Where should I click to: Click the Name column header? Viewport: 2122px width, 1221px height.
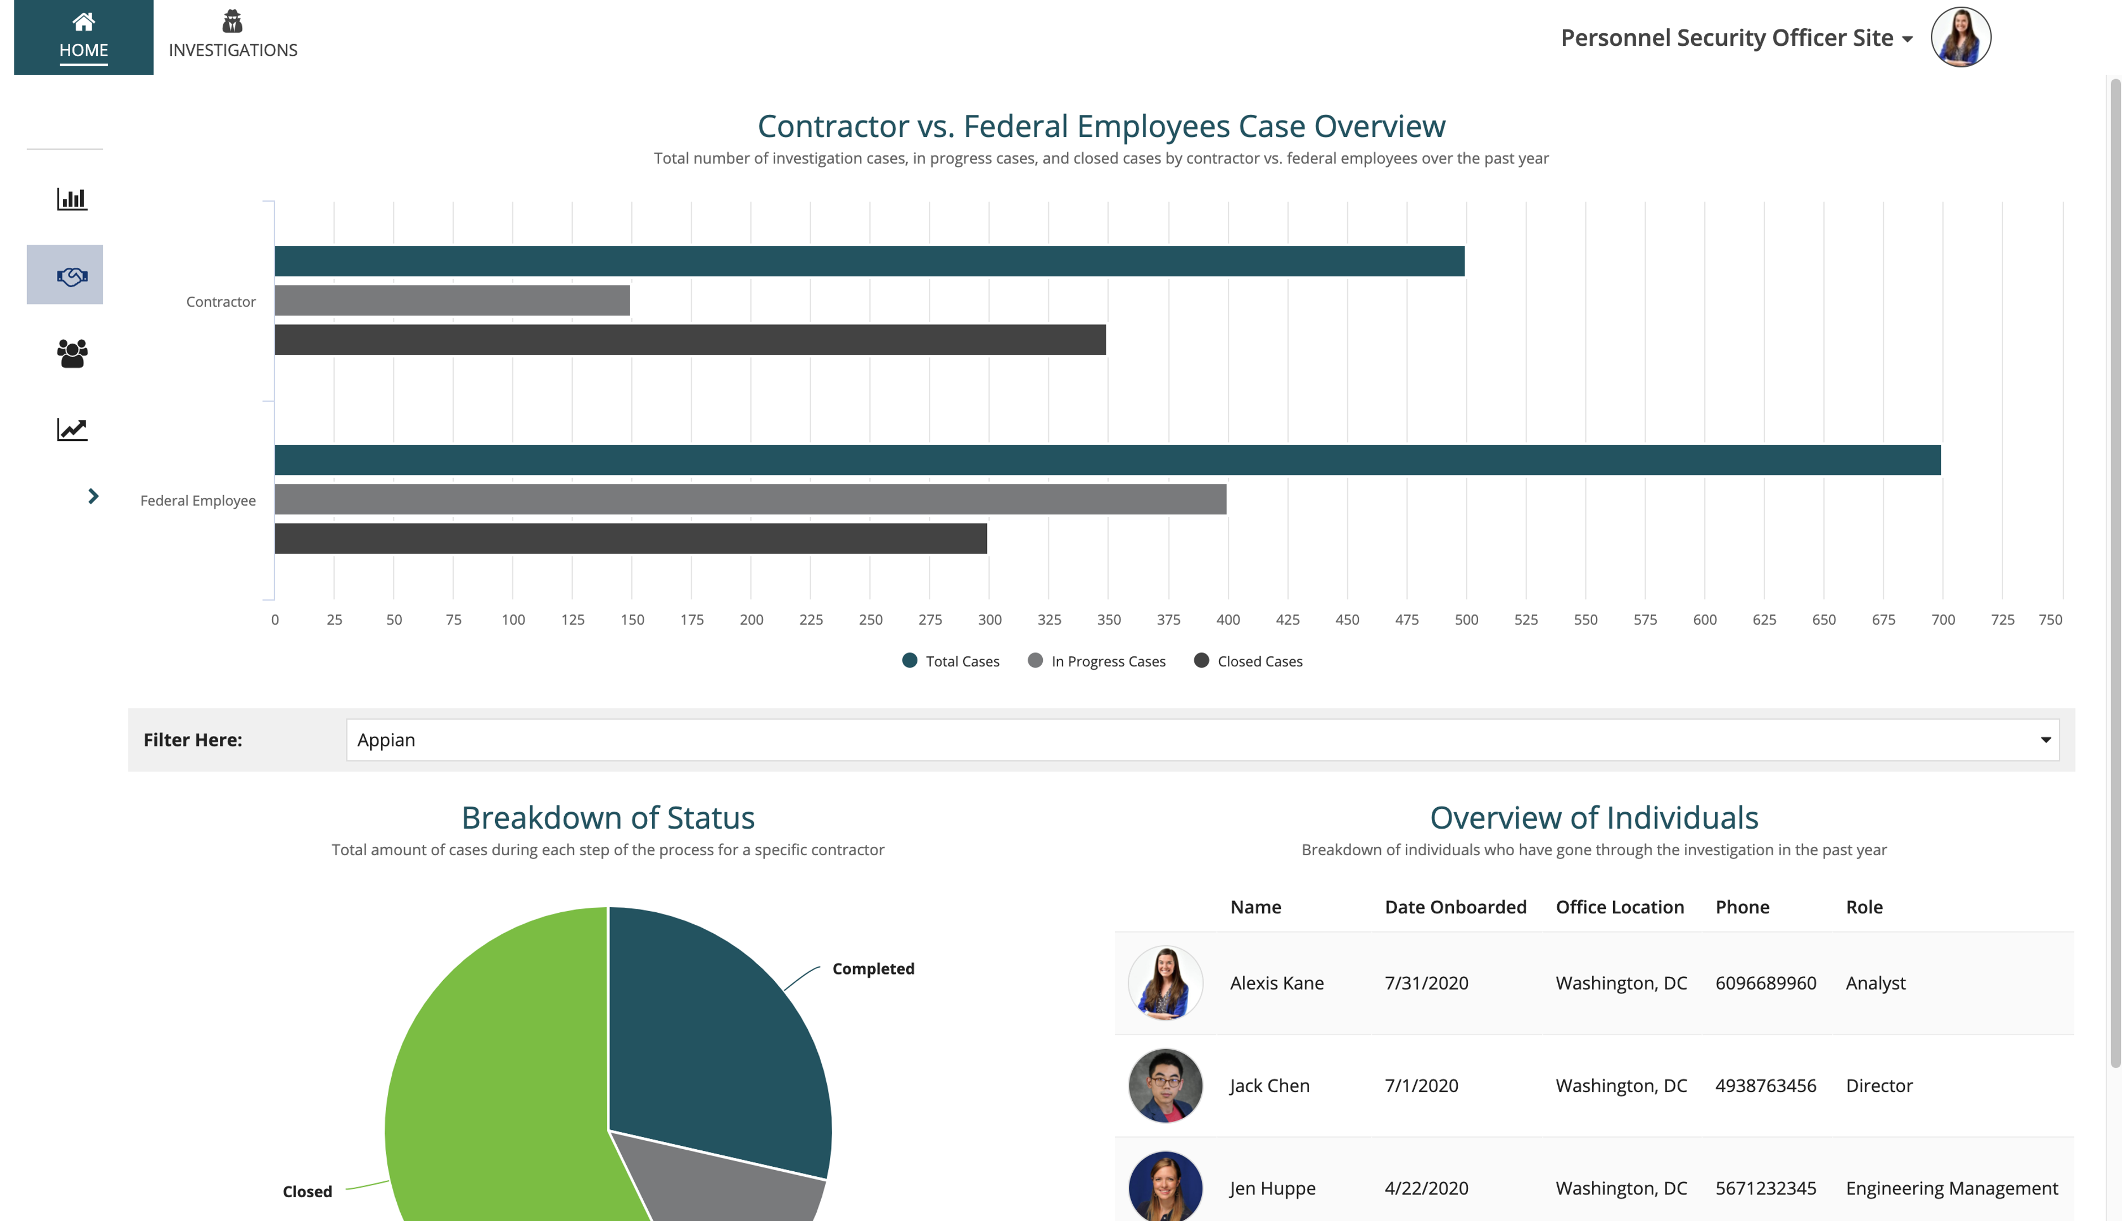coord(1256,907)
